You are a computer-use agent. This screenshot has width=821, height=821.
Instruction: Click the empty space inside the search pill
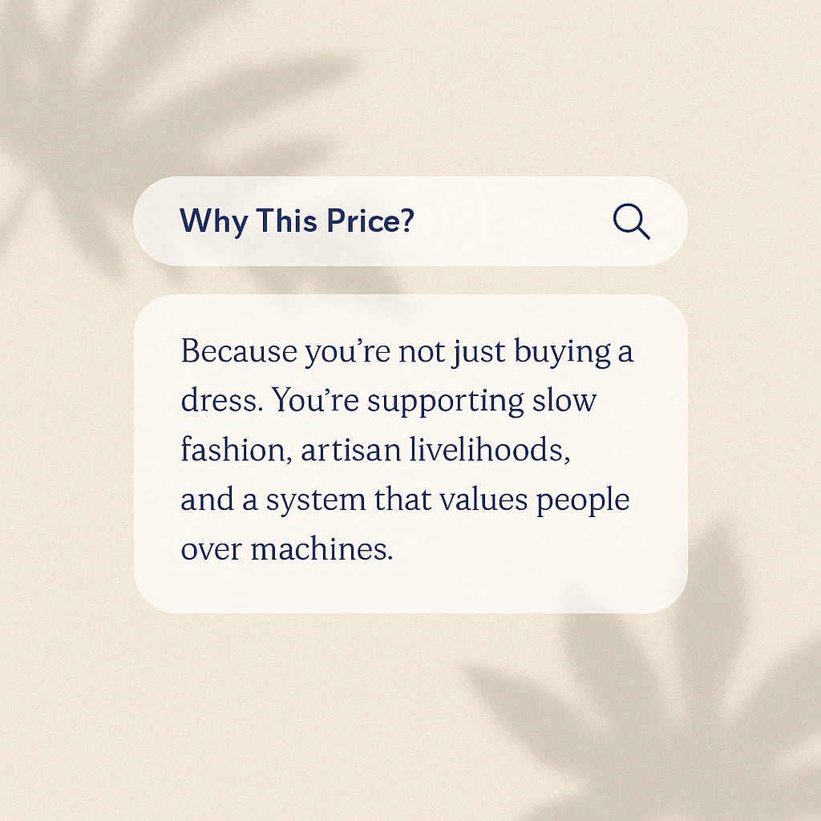pos(513,221)
